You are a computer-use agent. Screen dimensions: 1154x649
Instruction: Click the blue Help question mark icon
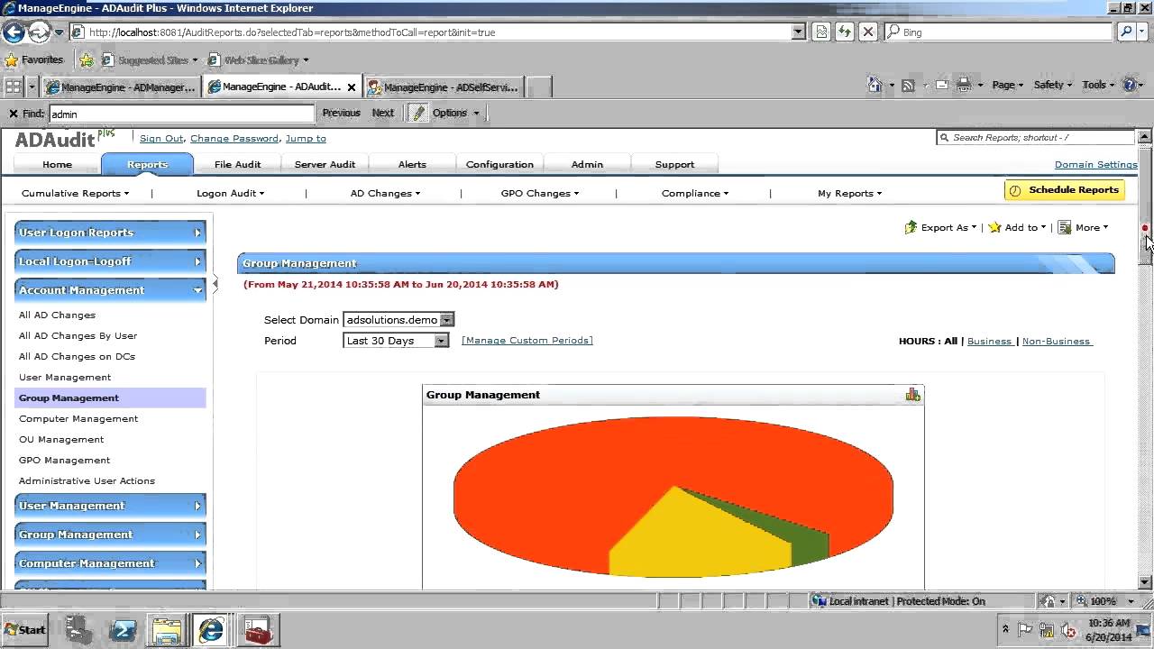(x=1131, y=85)
